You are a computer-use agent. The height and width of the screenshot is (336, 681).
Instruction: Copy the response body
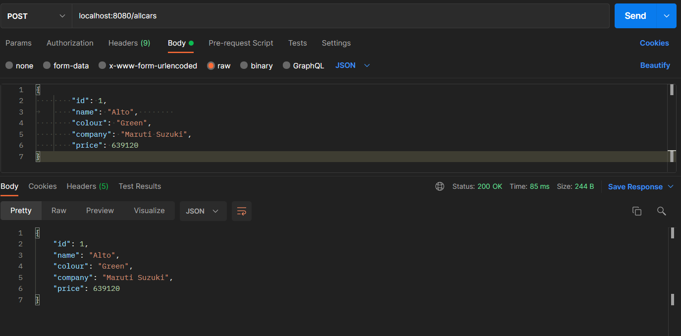coord(637,211)
